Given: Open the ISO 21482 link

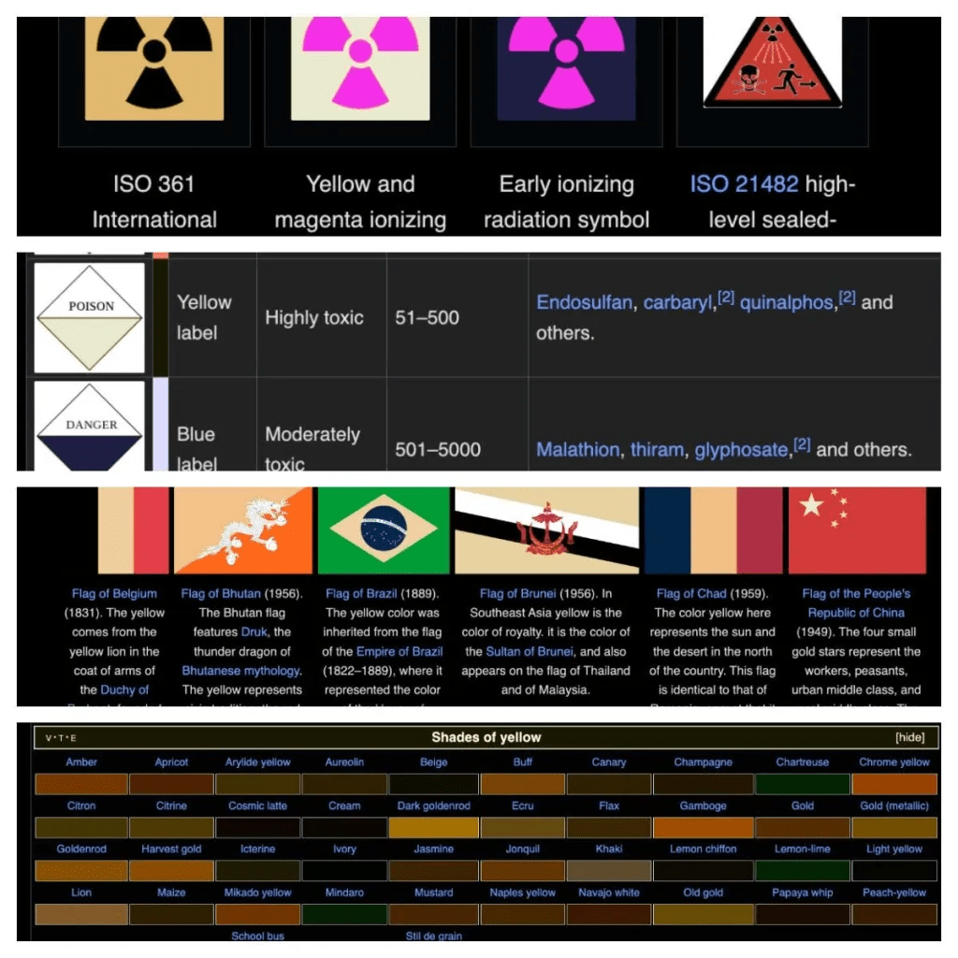Looking at the screenshot, I should [745, 184].
